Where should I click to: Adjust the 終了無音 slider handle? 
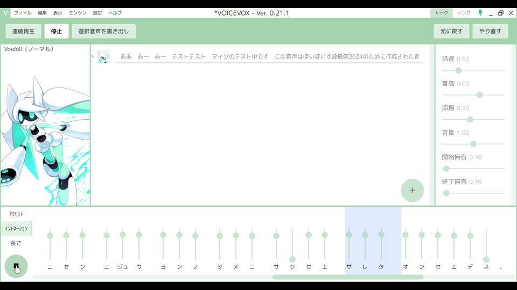tap(446, 193)
